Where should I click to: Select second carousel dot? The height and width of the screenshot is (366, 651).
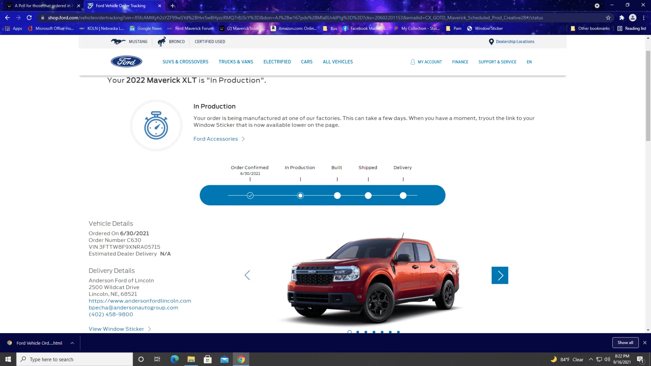click(x=358, y=332)
